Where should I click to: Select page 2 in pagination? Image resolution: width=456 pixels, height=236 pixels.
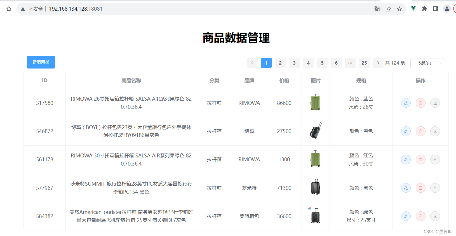[x=280, y=63]
